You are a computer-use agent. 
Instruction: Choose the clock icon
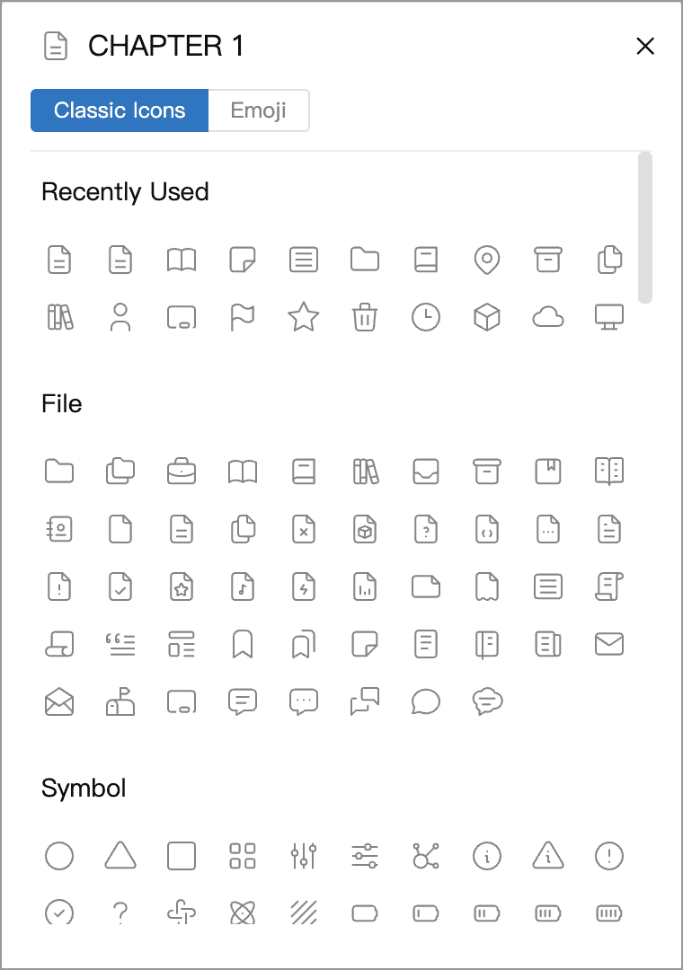426,317
